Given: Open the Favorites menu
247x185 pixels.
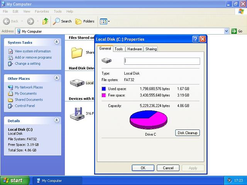Looking at the screenshot, I should pyautogui.click(x=42, y=12).
